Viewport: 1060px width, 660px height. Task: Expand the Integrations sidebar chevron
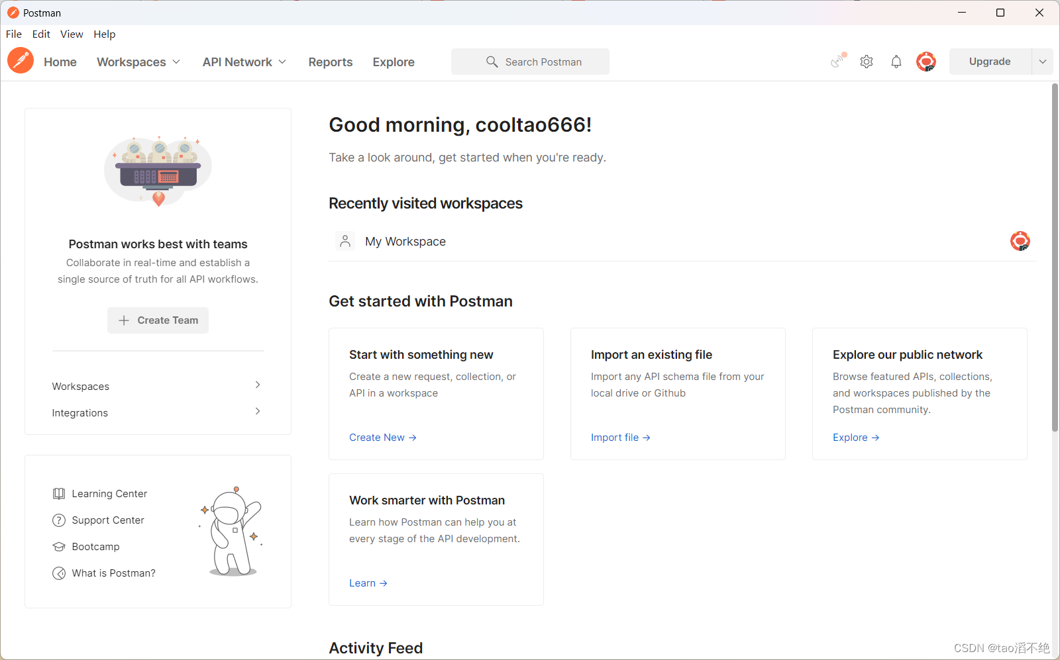point(258,411)
